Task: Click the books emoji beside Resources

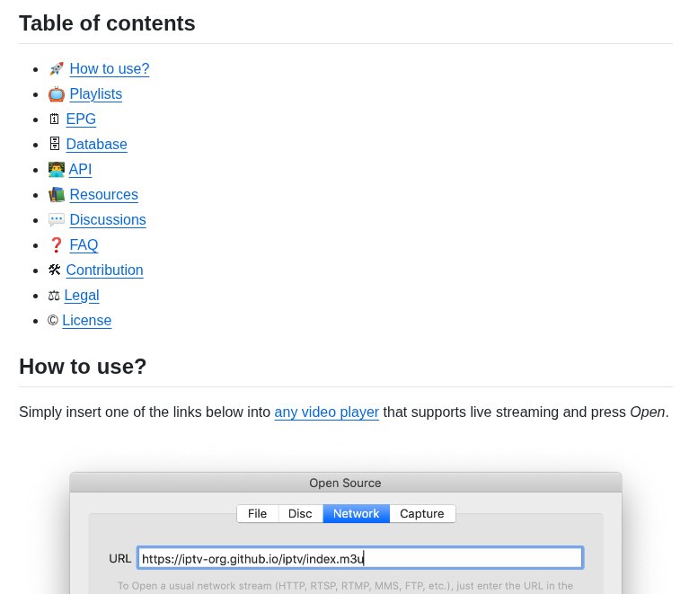Action: pyautogui.click(x=57, y=195)
